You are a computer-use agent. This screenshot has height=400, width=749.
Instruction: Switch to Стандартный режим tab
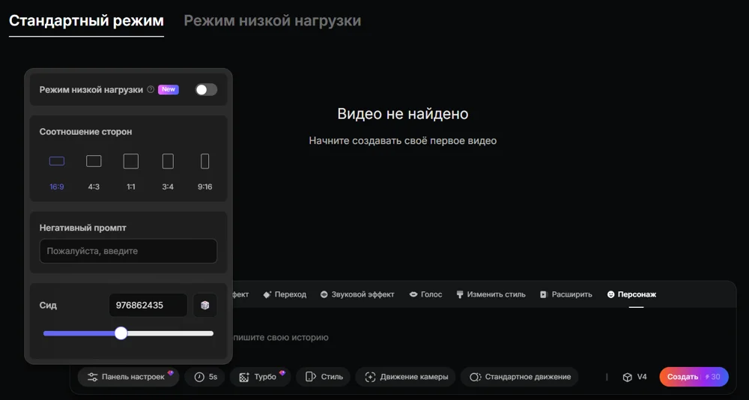86,20
